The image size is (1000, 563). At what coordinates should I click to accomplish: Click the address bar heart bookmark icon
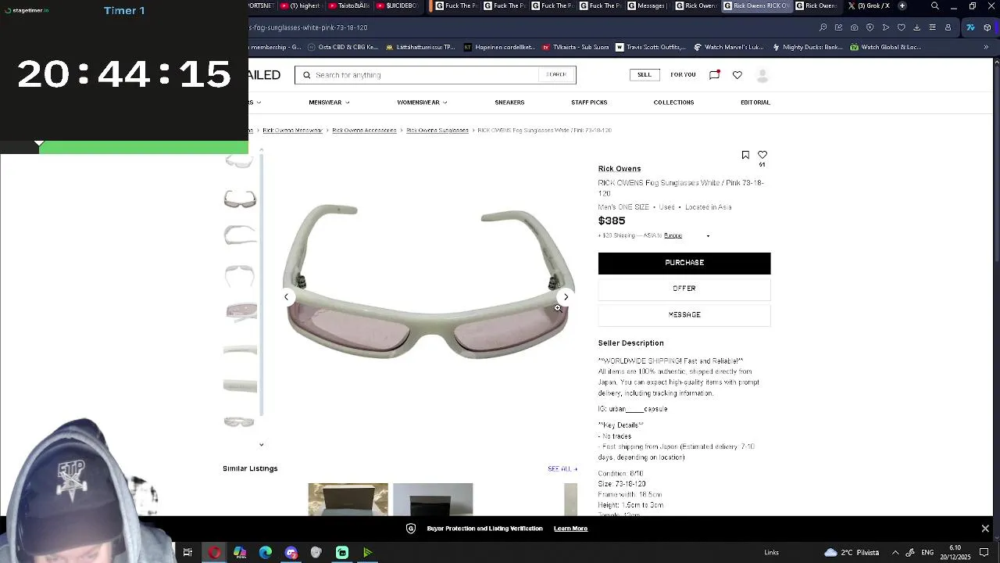901,27
